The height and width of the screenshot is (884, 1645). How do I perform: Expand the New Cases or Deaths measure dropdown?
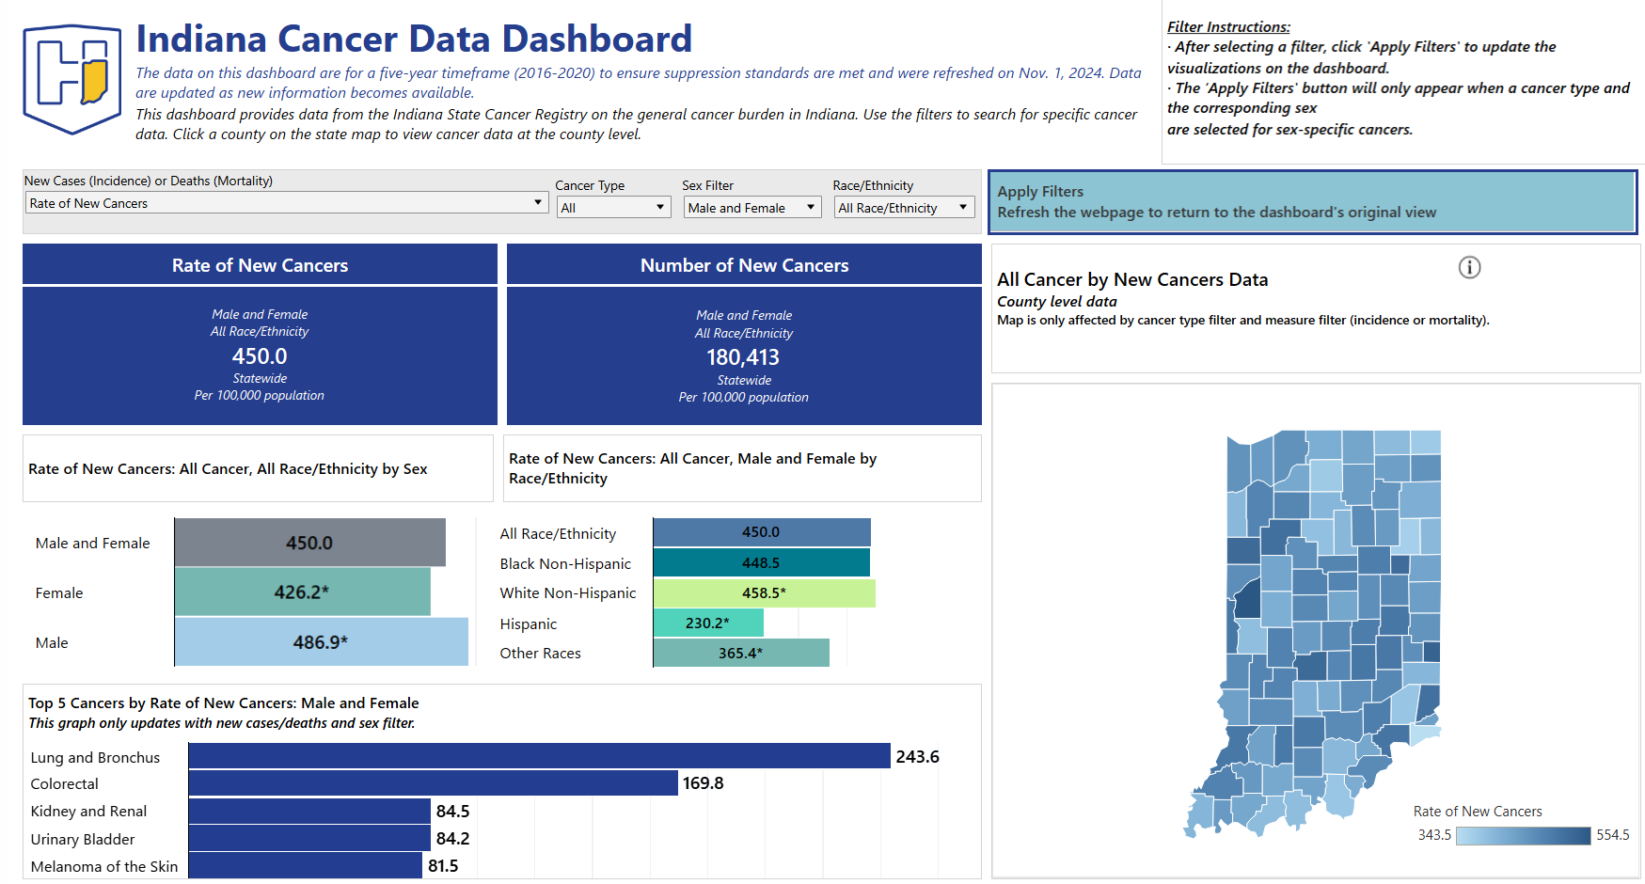pos(537,202)
